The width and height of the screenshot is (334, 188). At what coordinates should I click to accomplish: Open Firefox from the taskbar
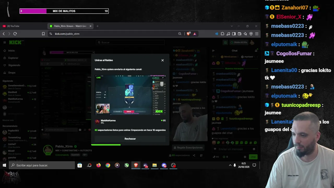[98, 165]
